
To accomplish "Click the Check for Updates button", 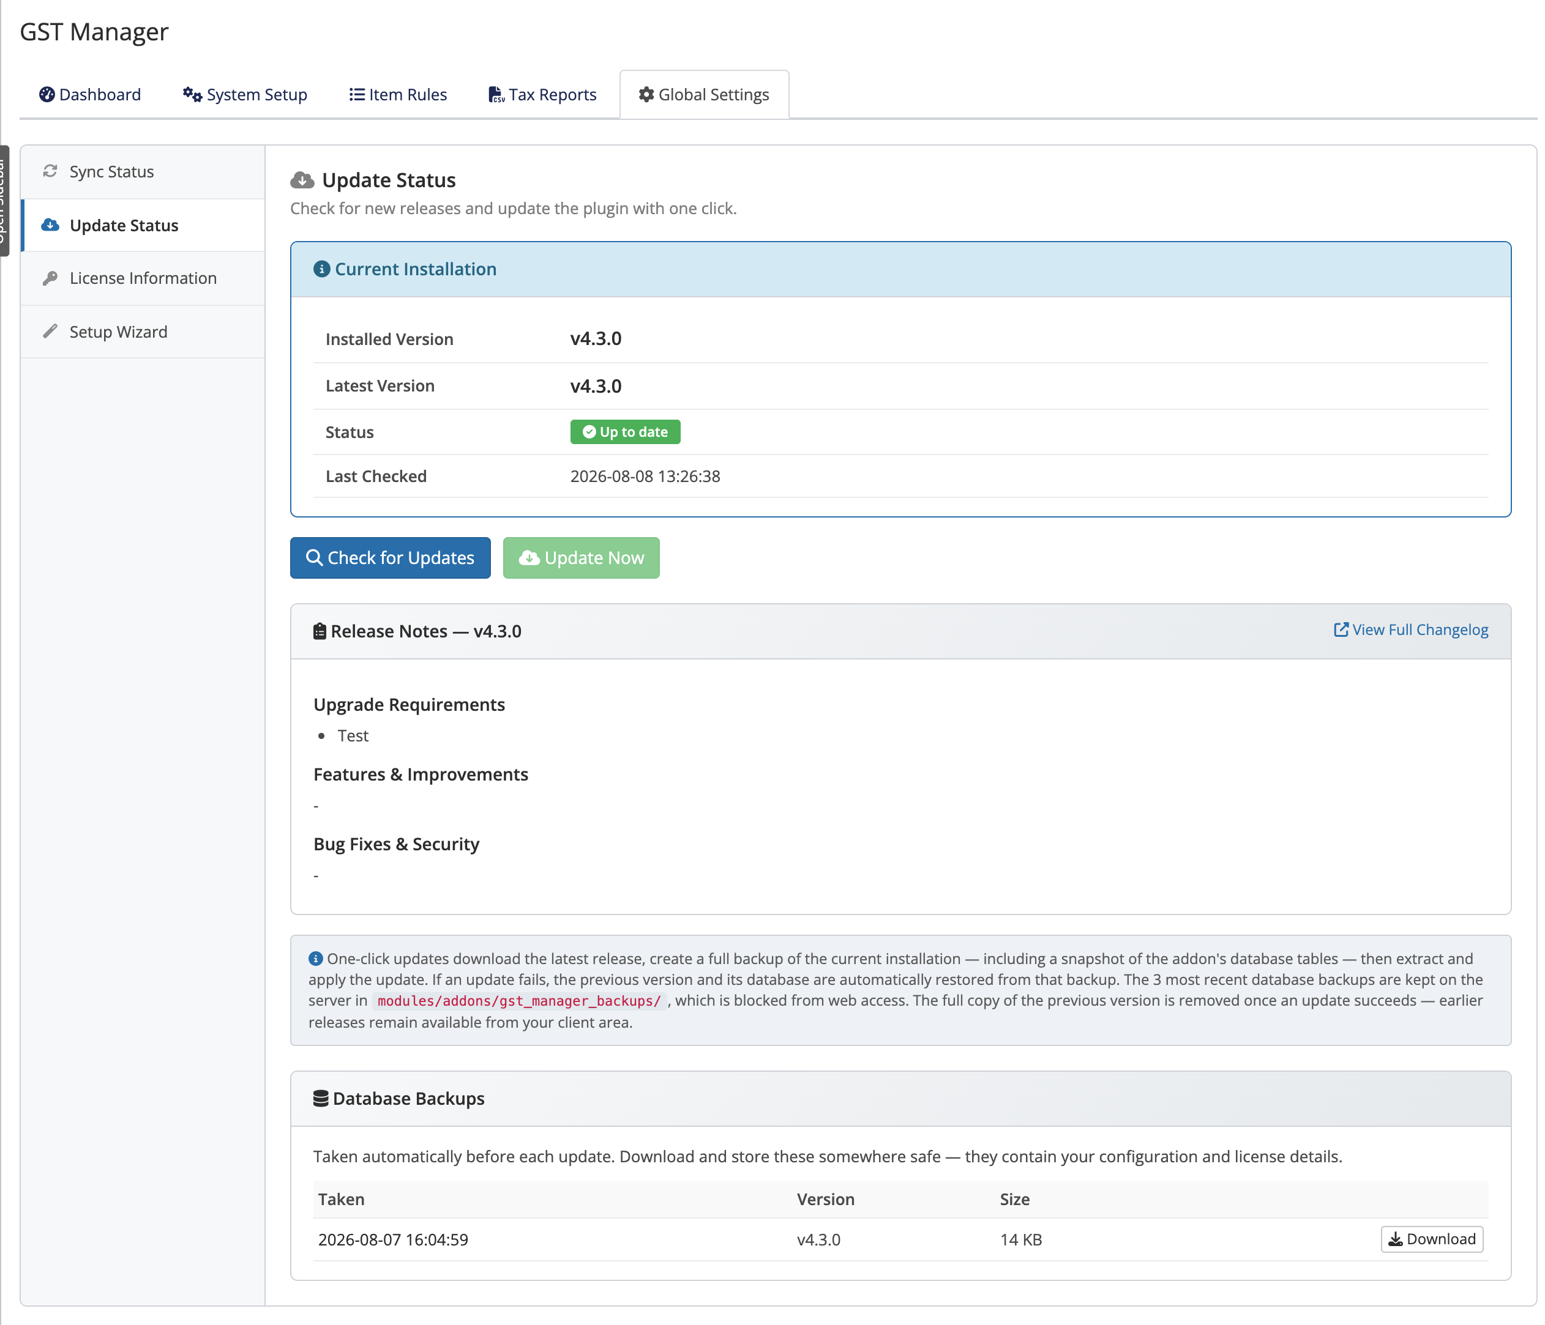I will (390, 557).
